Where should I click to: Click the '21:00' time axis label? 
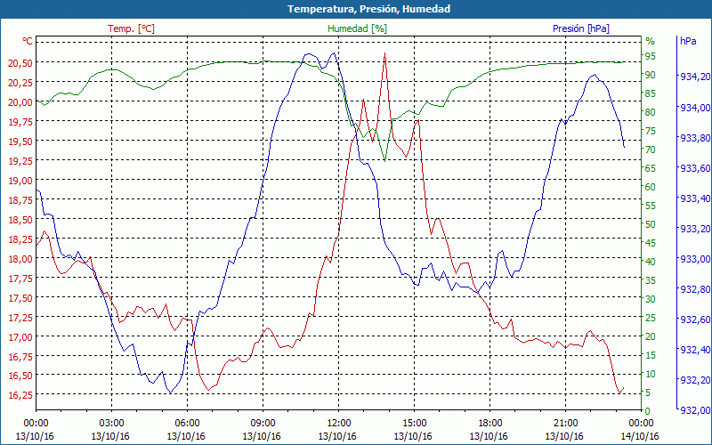point(566,424)
